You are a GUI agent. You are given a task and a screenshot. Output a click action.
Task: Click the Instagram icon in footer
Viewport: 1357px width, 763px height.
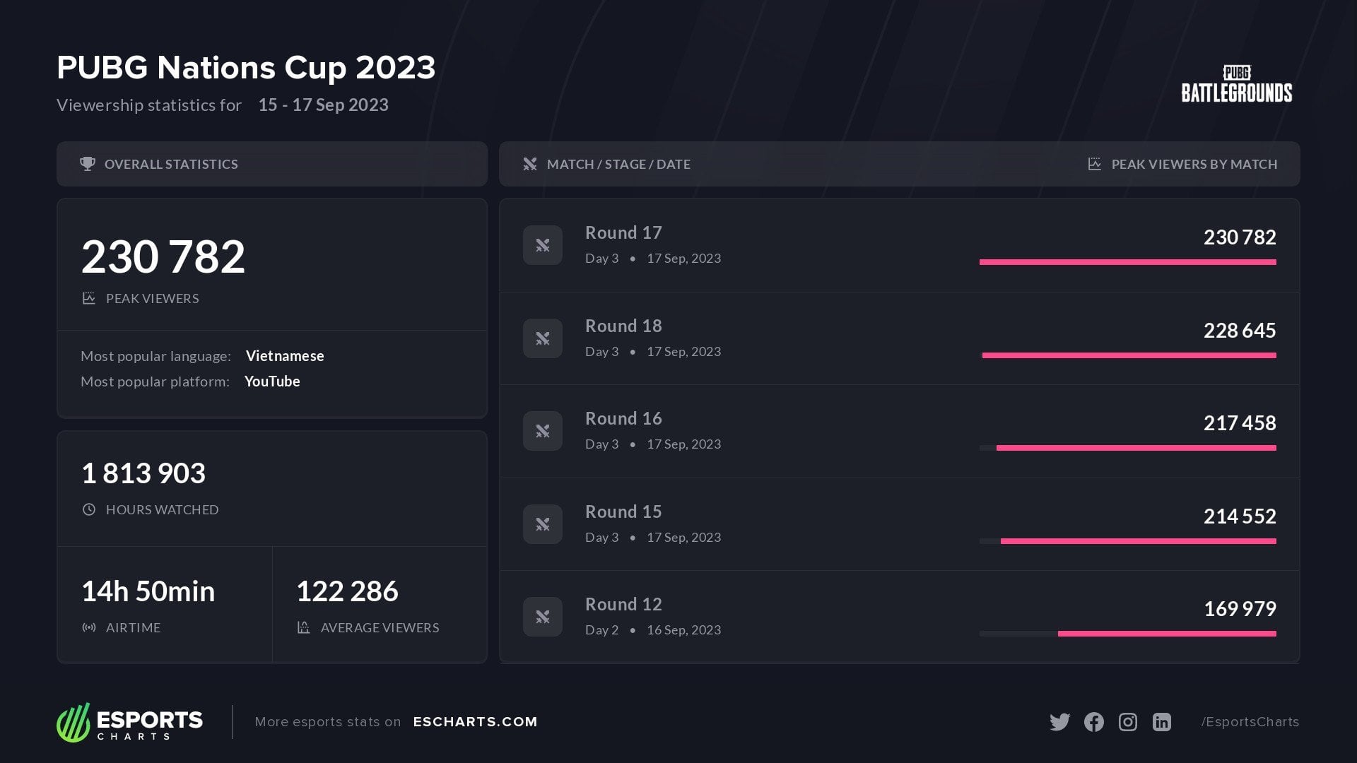click(x=1128, y=722)
